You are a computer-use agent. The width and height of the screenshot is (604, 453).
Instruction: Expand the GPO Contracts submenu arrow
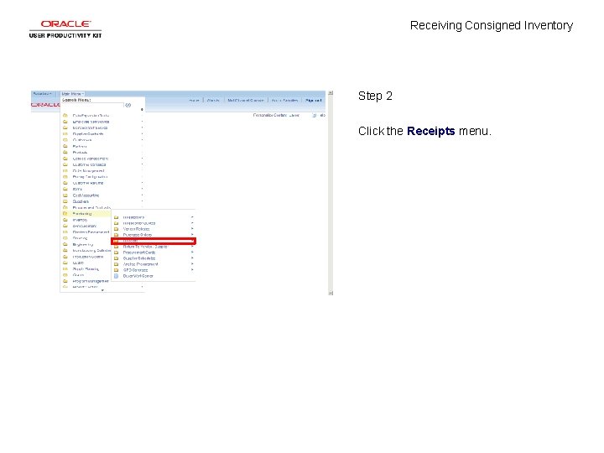click(192, 270)
